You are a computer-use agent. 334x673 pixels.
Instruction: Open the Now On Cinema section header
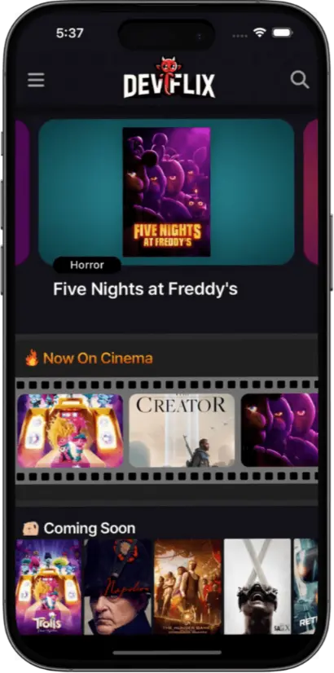tap(98, 358)
